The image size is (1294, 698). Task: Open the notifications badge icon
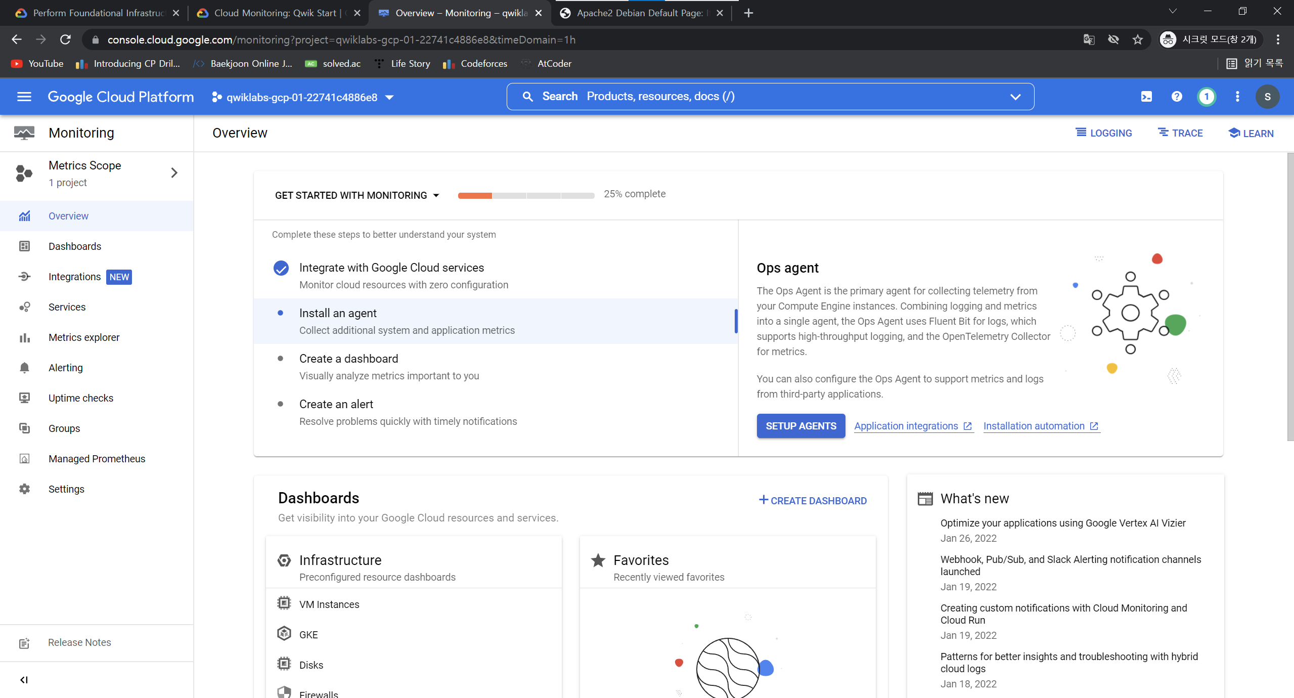(x=1207, y=97)
